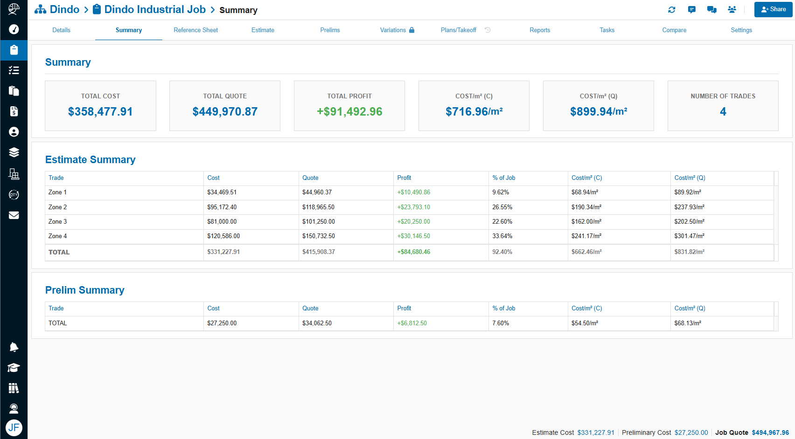Open the support headset icon
Screen dimensions: 795x439
click(x=14, y=409)
